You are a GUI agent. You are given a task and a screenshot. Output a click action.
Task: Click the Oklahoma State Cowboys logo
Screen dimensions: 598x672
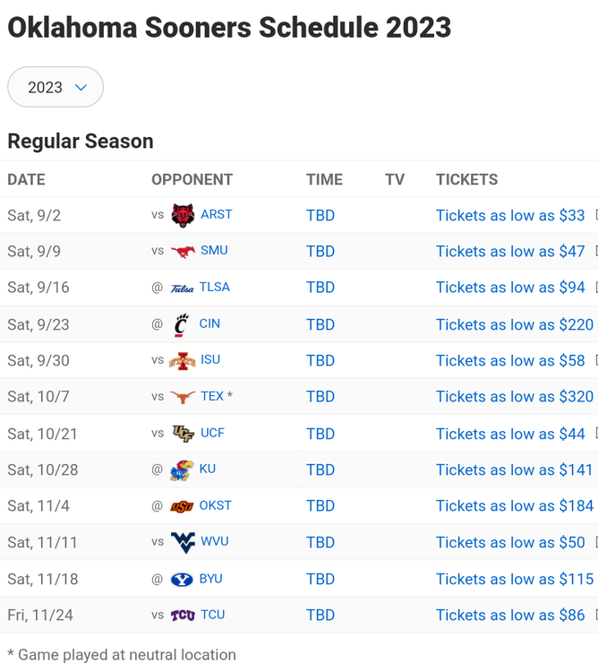pyautogui.click(x=182, y=506)
